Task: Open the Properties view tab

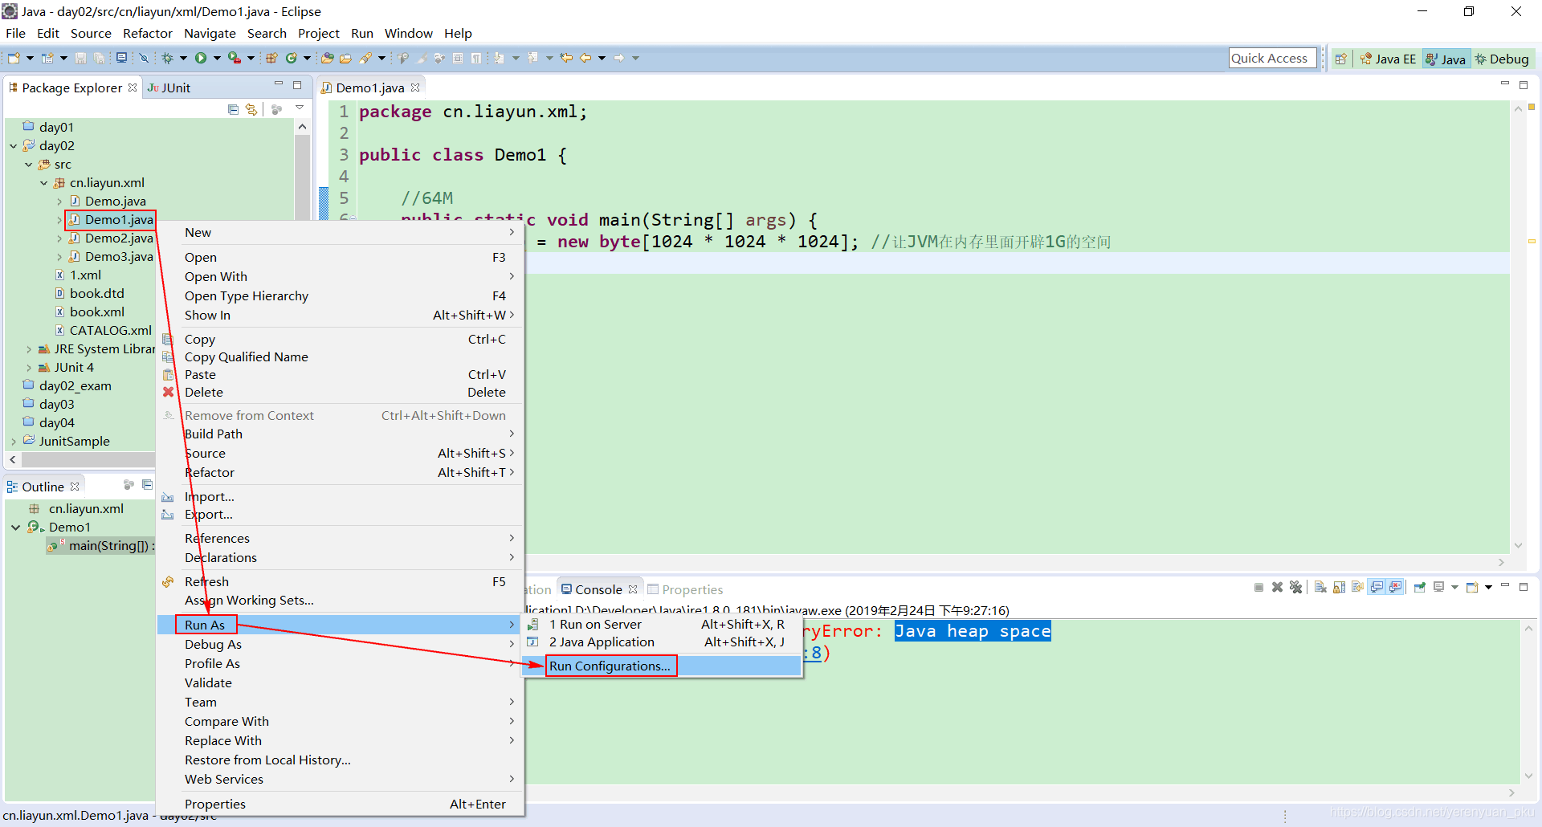Action: coord(685,590)
